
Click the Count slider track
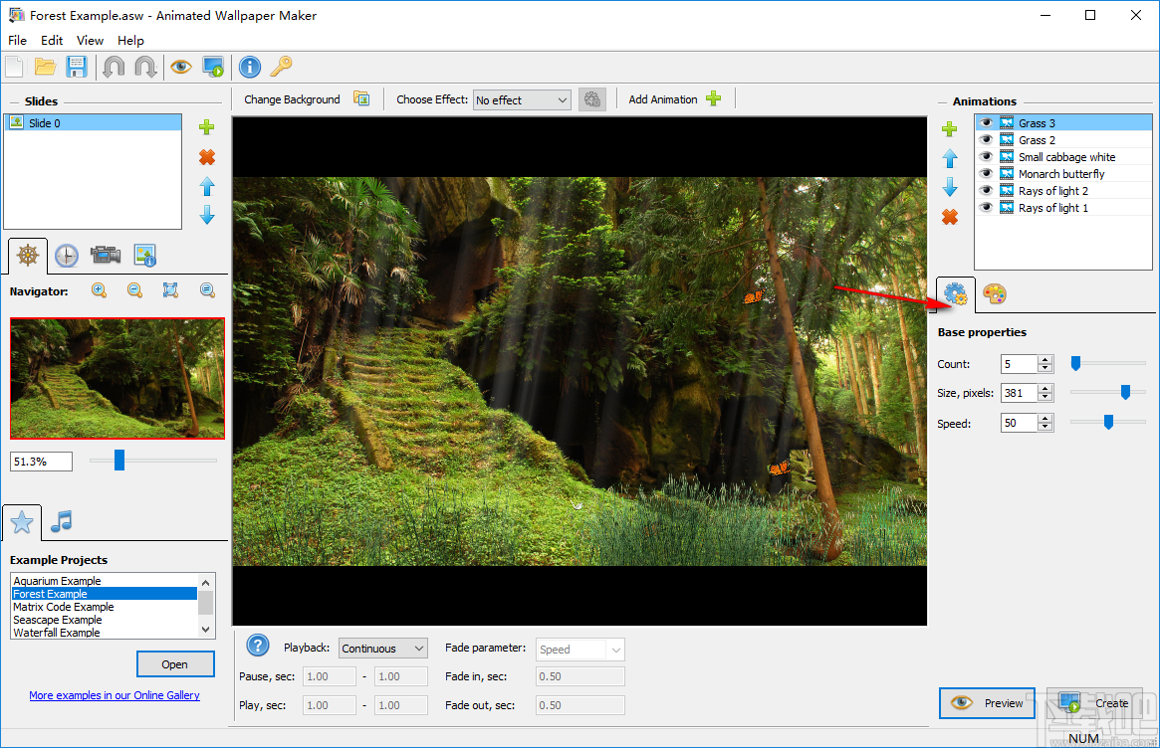pyautogui.click(x=1107, y=363)
